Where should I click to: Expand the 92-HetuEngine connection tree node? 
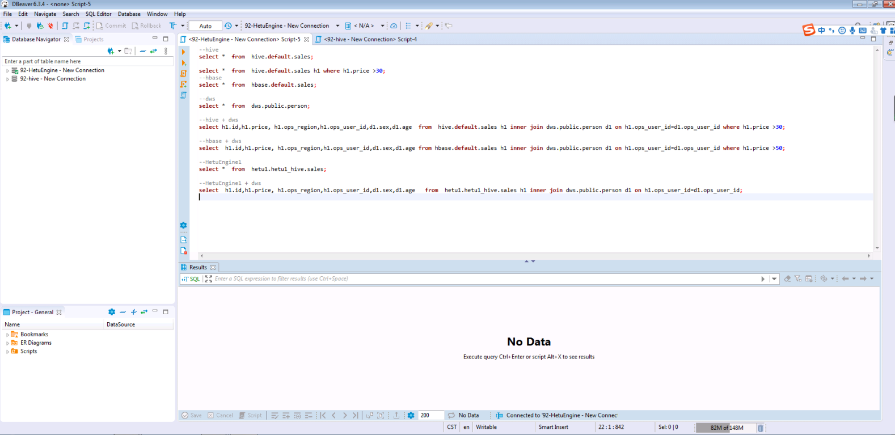click(x=7, y=71)
